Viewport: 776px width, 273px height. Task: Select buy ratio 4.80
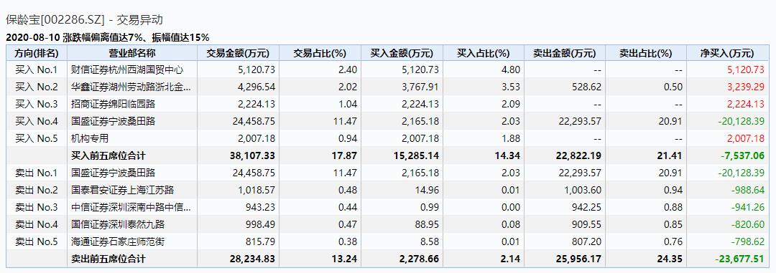pos(512,70)
